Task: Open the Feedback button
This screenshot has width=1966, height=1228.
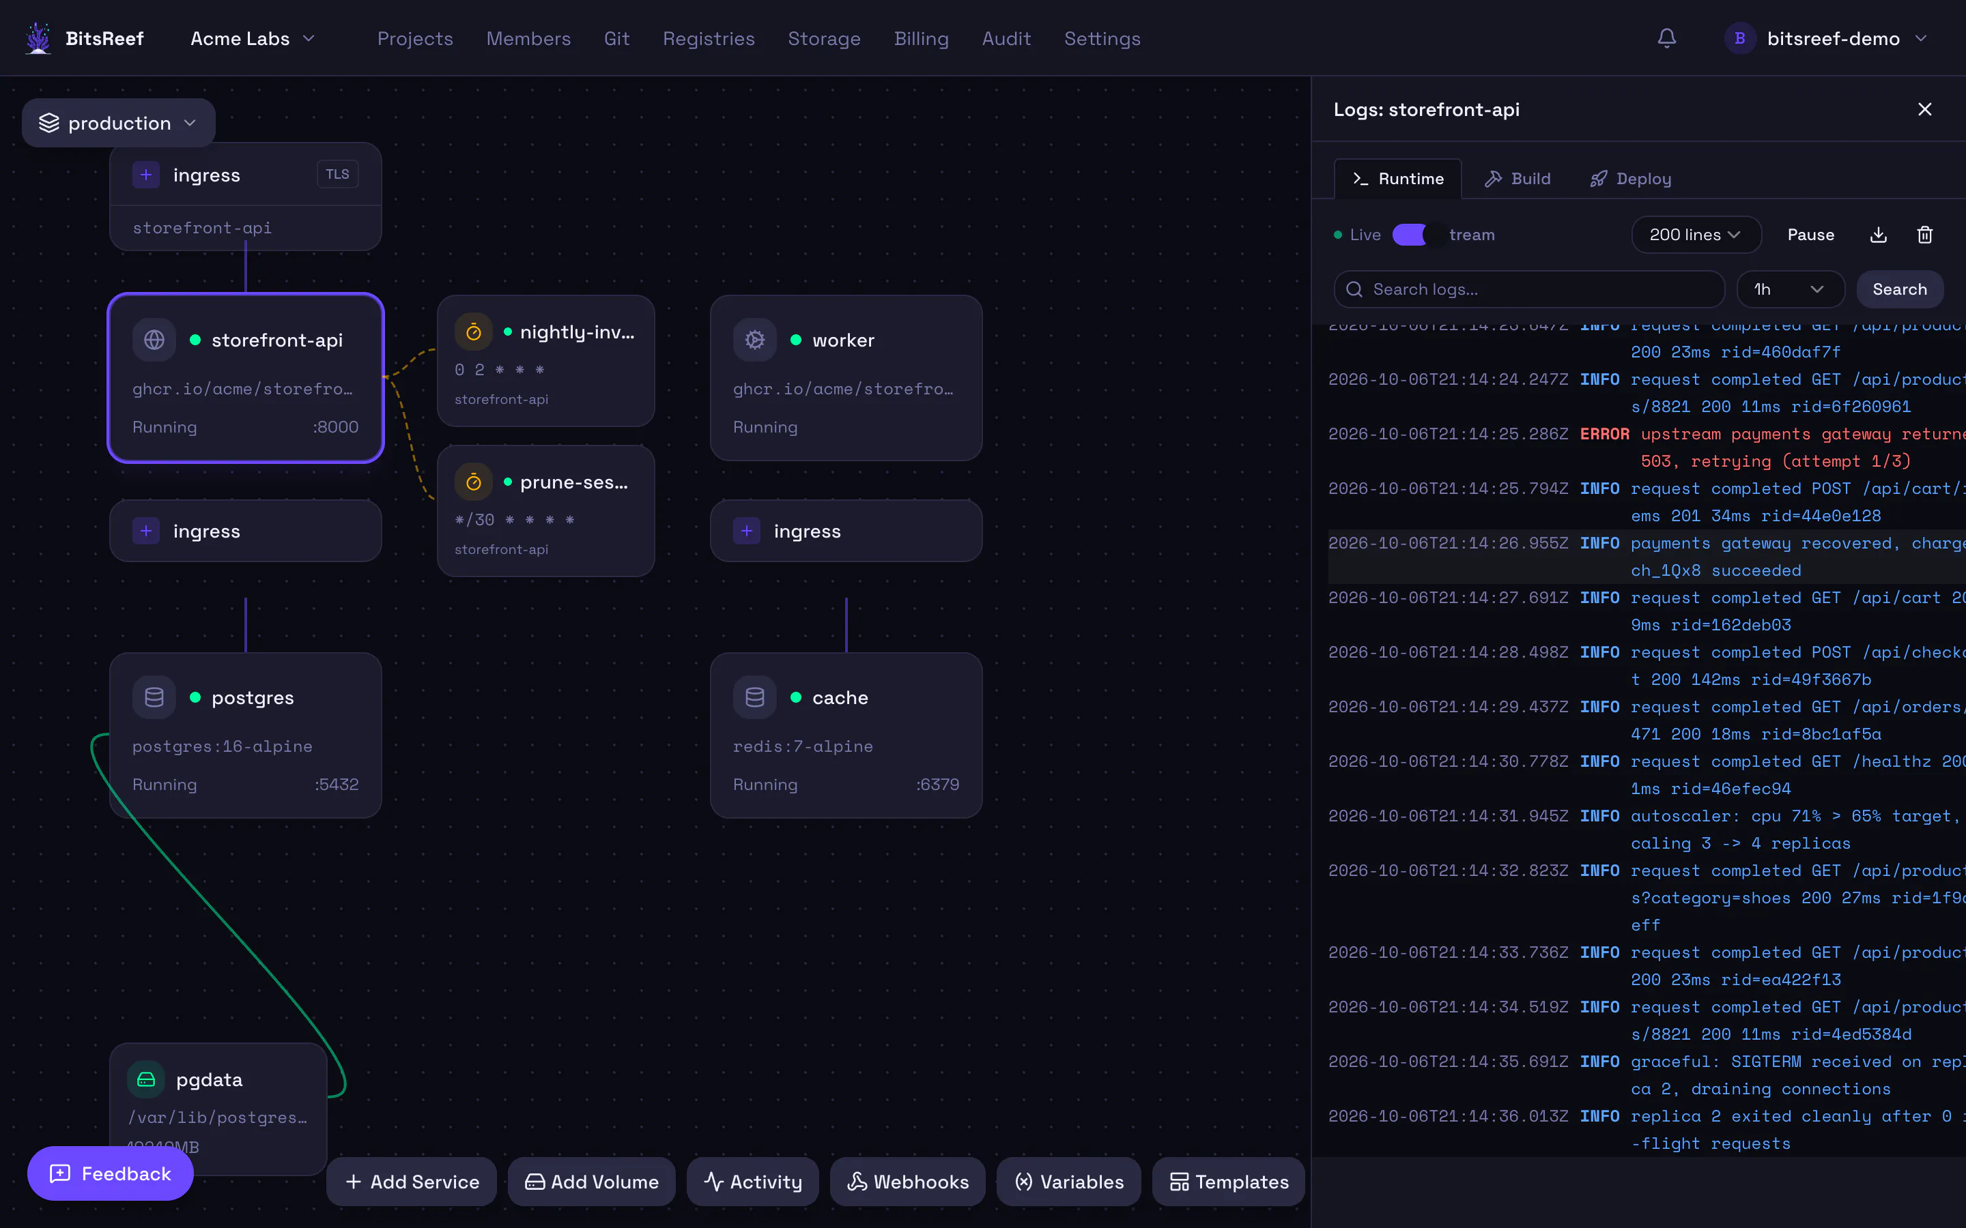Action: click(111, 1173)
